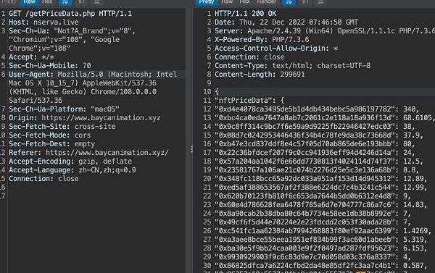
Task: Toggle word wrap icon in request panel
Action: click(65, 2)
